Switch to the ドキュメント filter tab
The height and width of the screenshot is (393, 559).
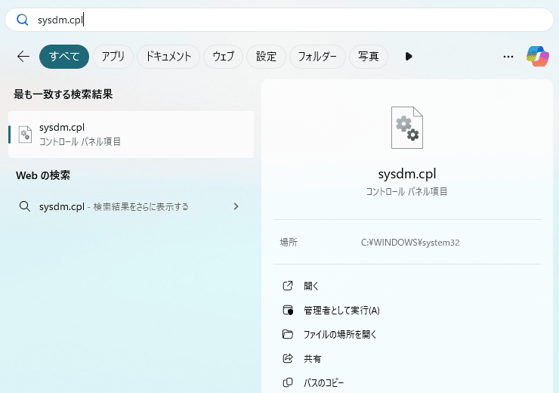[168, 57]
